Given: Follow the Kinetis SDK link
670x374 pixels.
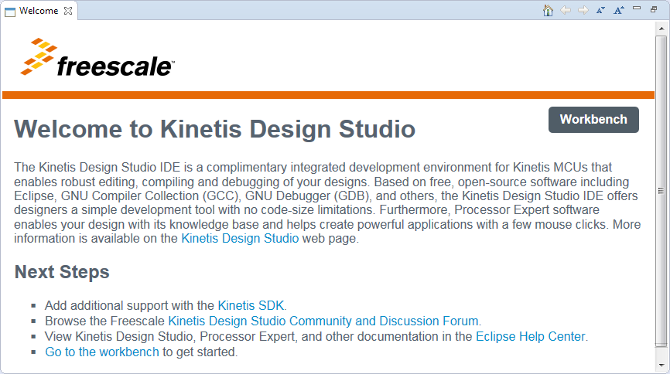Looking at the screenshot, I should point(251,306).
